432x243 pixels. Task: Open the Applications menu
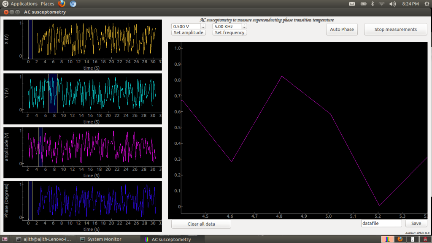[24, 4]
